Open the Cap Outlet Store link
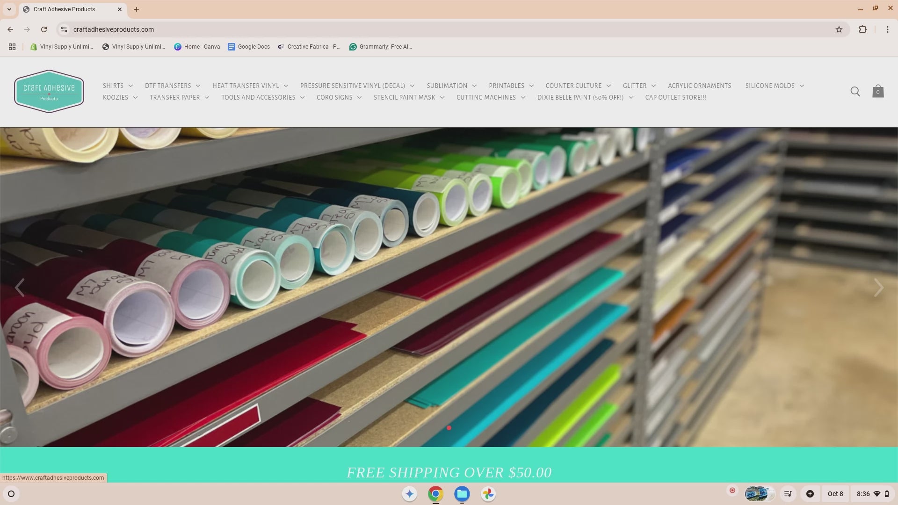This screenshot has width=898, height=505. pyautogui.click(x=675, y=97)
